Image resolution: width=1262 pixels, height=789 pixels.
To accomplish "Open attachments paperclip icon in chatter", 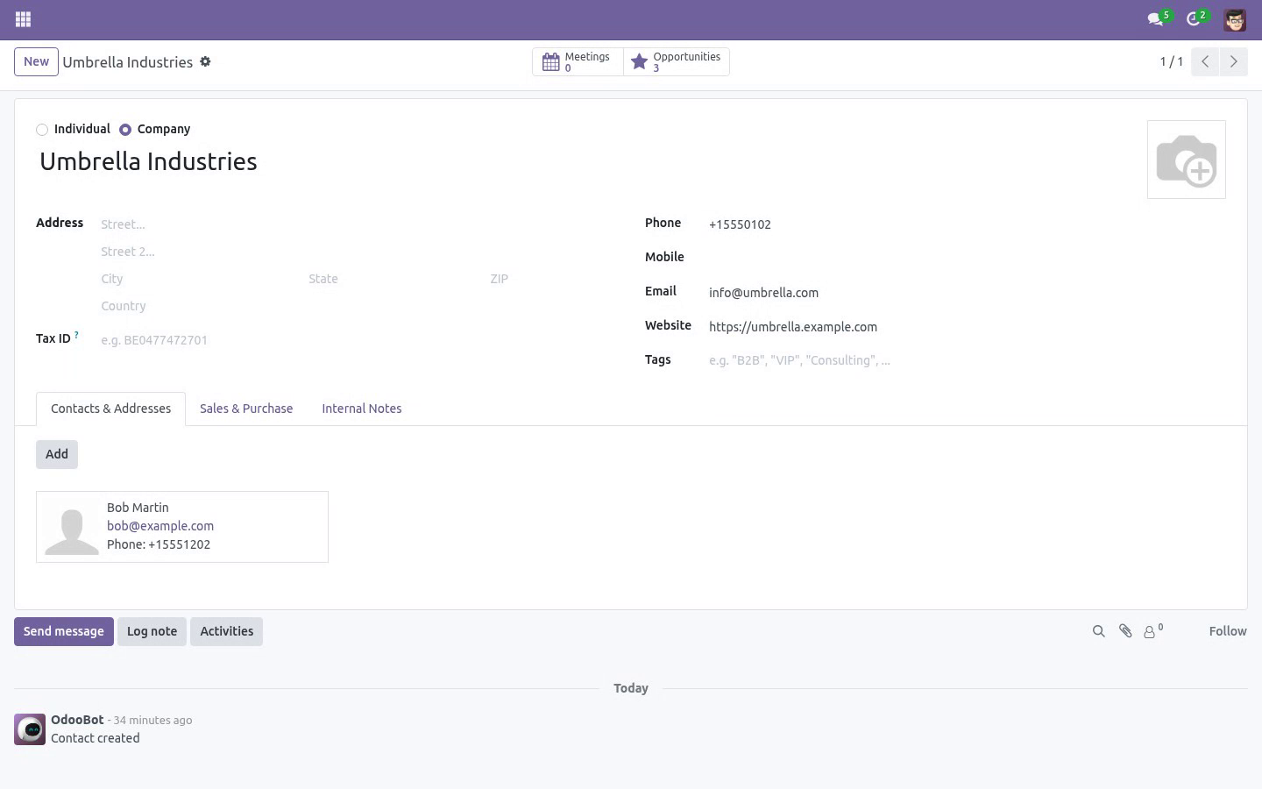I will point(1125,631).
